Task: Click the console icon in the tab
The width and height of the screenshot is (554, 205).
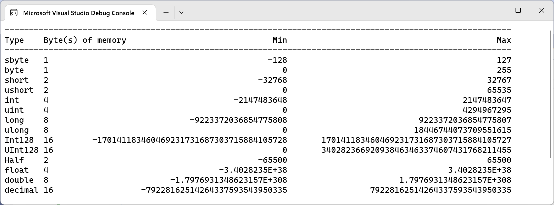Action: click(14, 13)
